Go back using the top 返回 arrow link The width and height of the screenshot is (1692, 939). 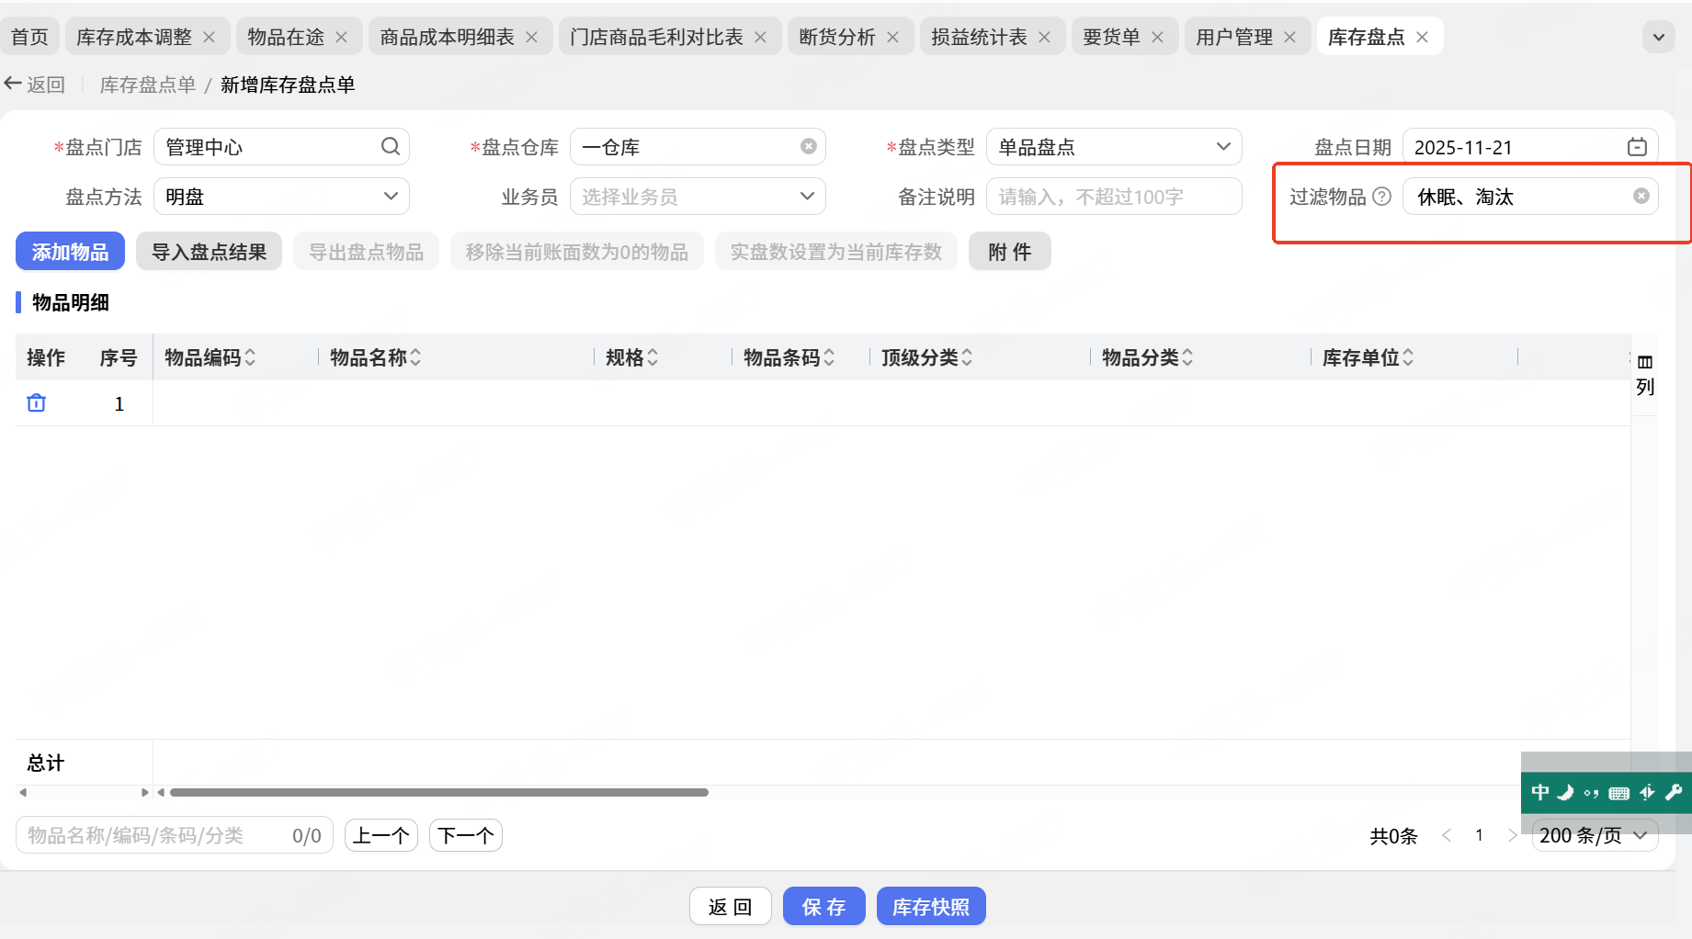coord(35,85)
